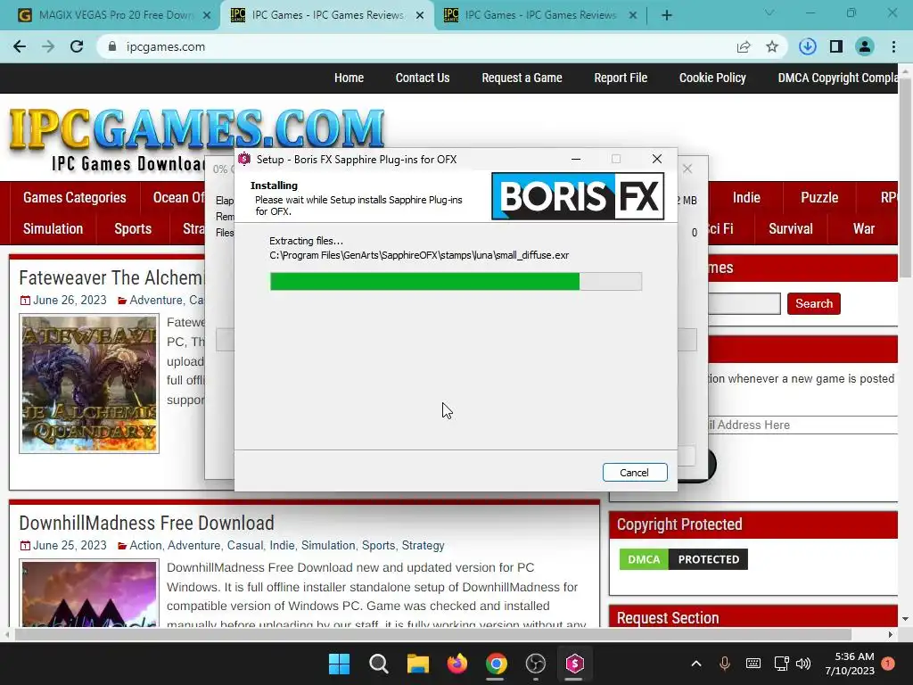Open the Windows Start menu

pos(339,664)
